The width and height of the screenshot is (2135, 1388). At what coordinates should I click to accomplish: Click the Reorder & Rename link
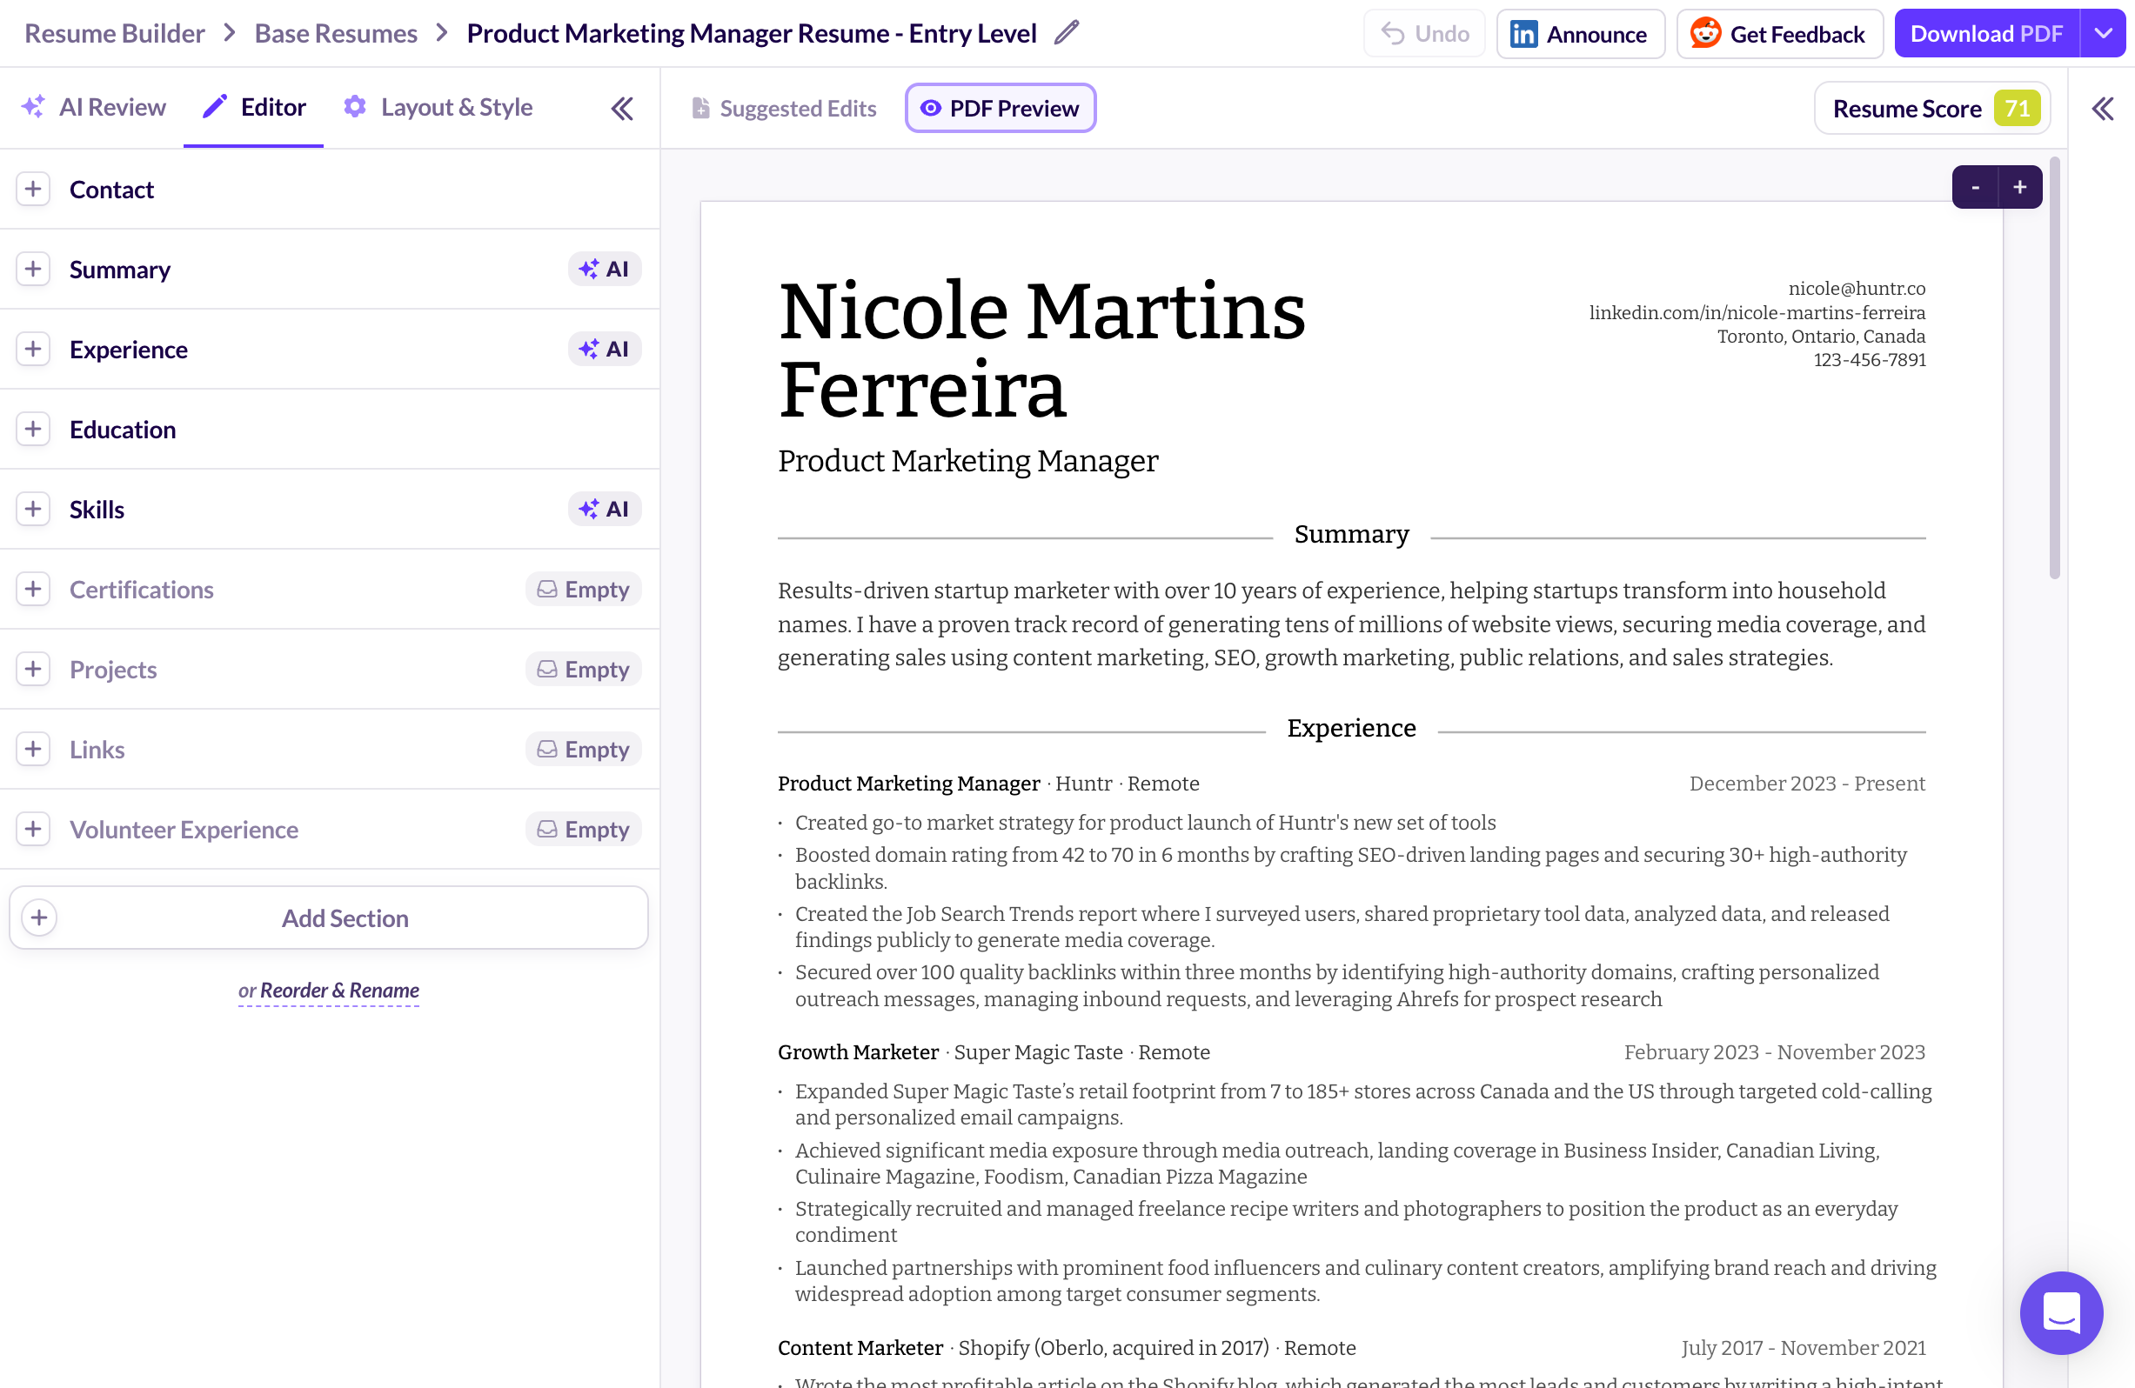click(338, 990)
